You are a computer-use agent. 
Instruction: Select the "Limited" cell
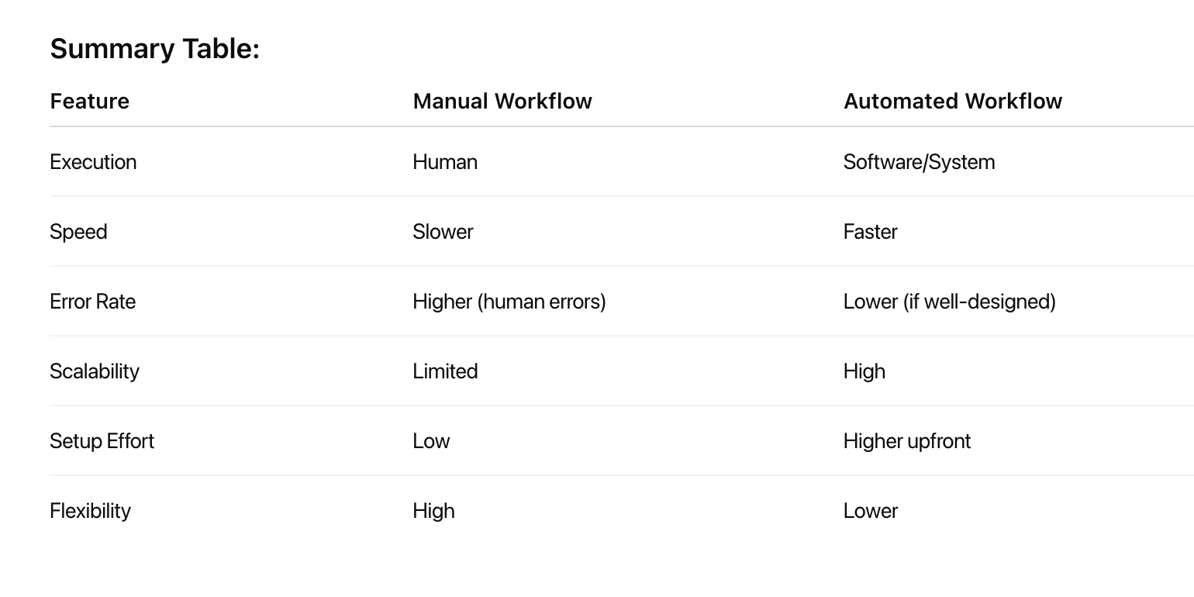tap(445, 371)
